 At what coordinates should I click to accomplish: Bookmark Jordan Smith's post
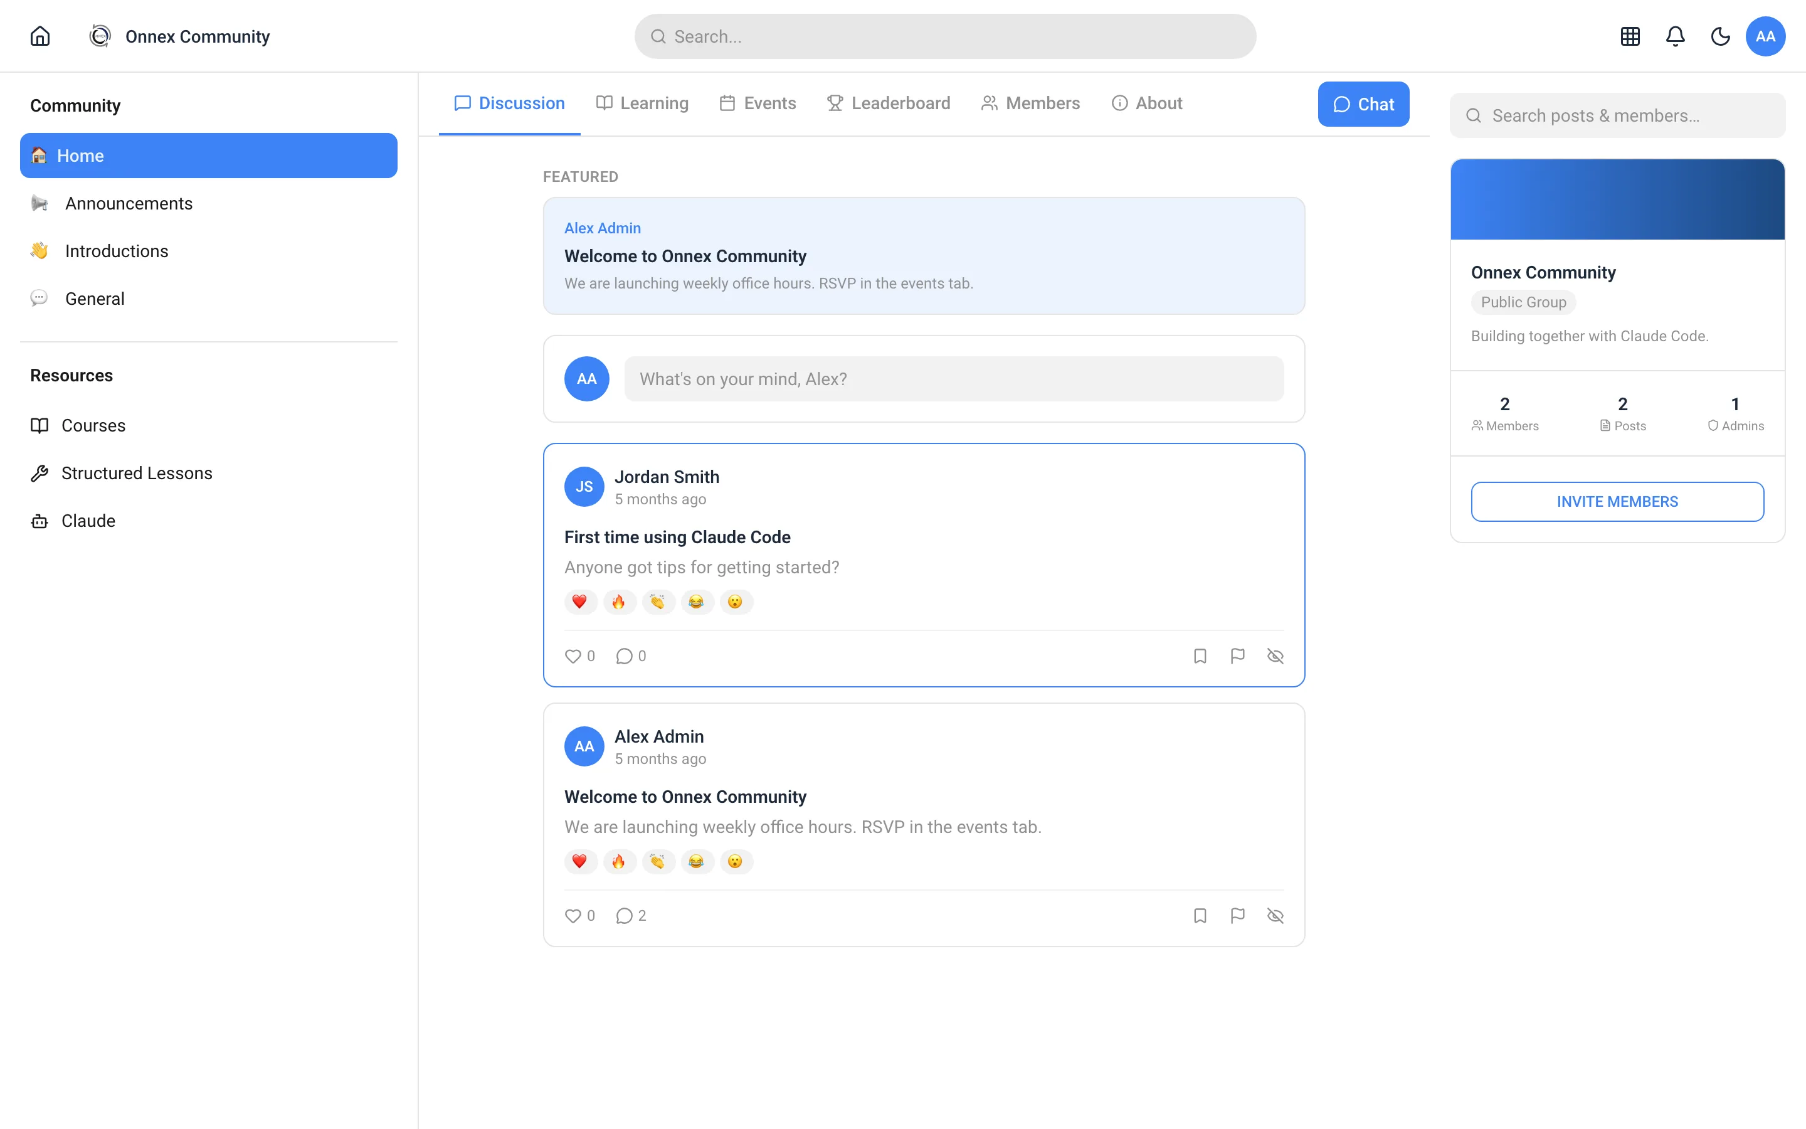[x=1200, y=655]
